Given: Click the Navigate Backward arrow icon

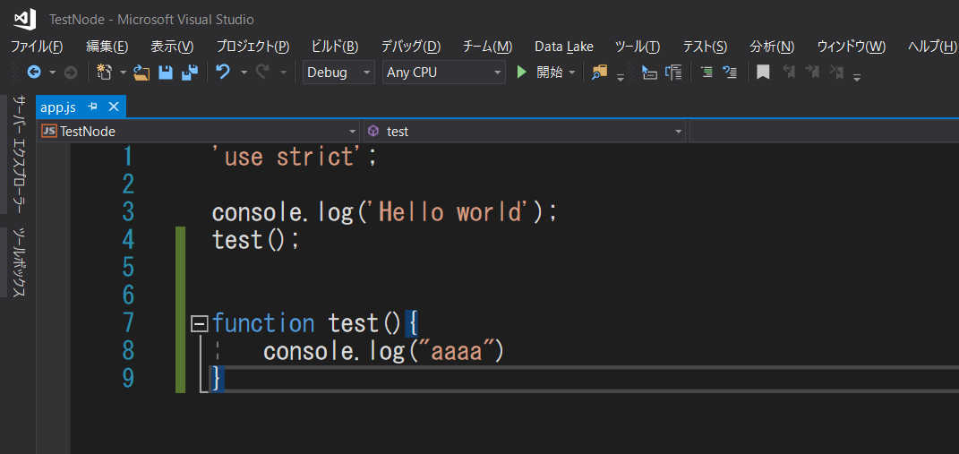Looking at the screenshot, I should [x=34, y=73].
